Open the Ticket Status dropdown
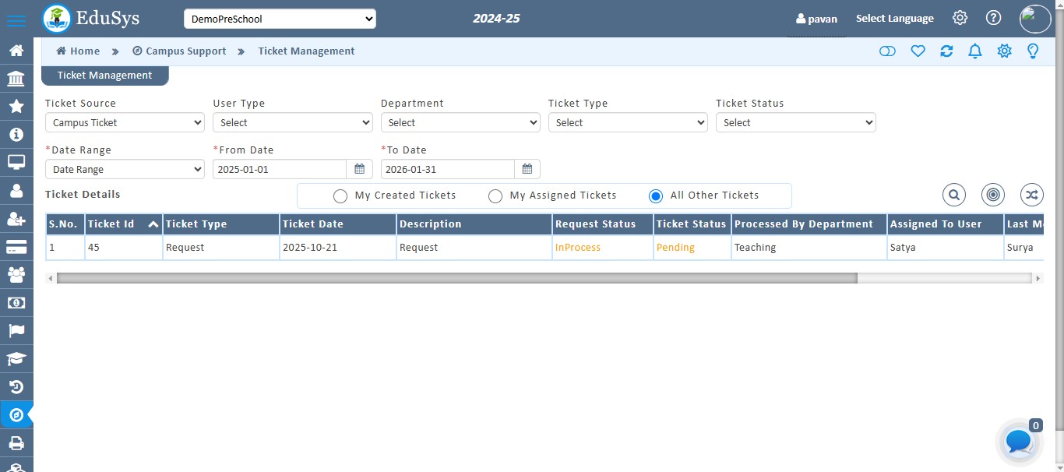 tap(795, 122)
